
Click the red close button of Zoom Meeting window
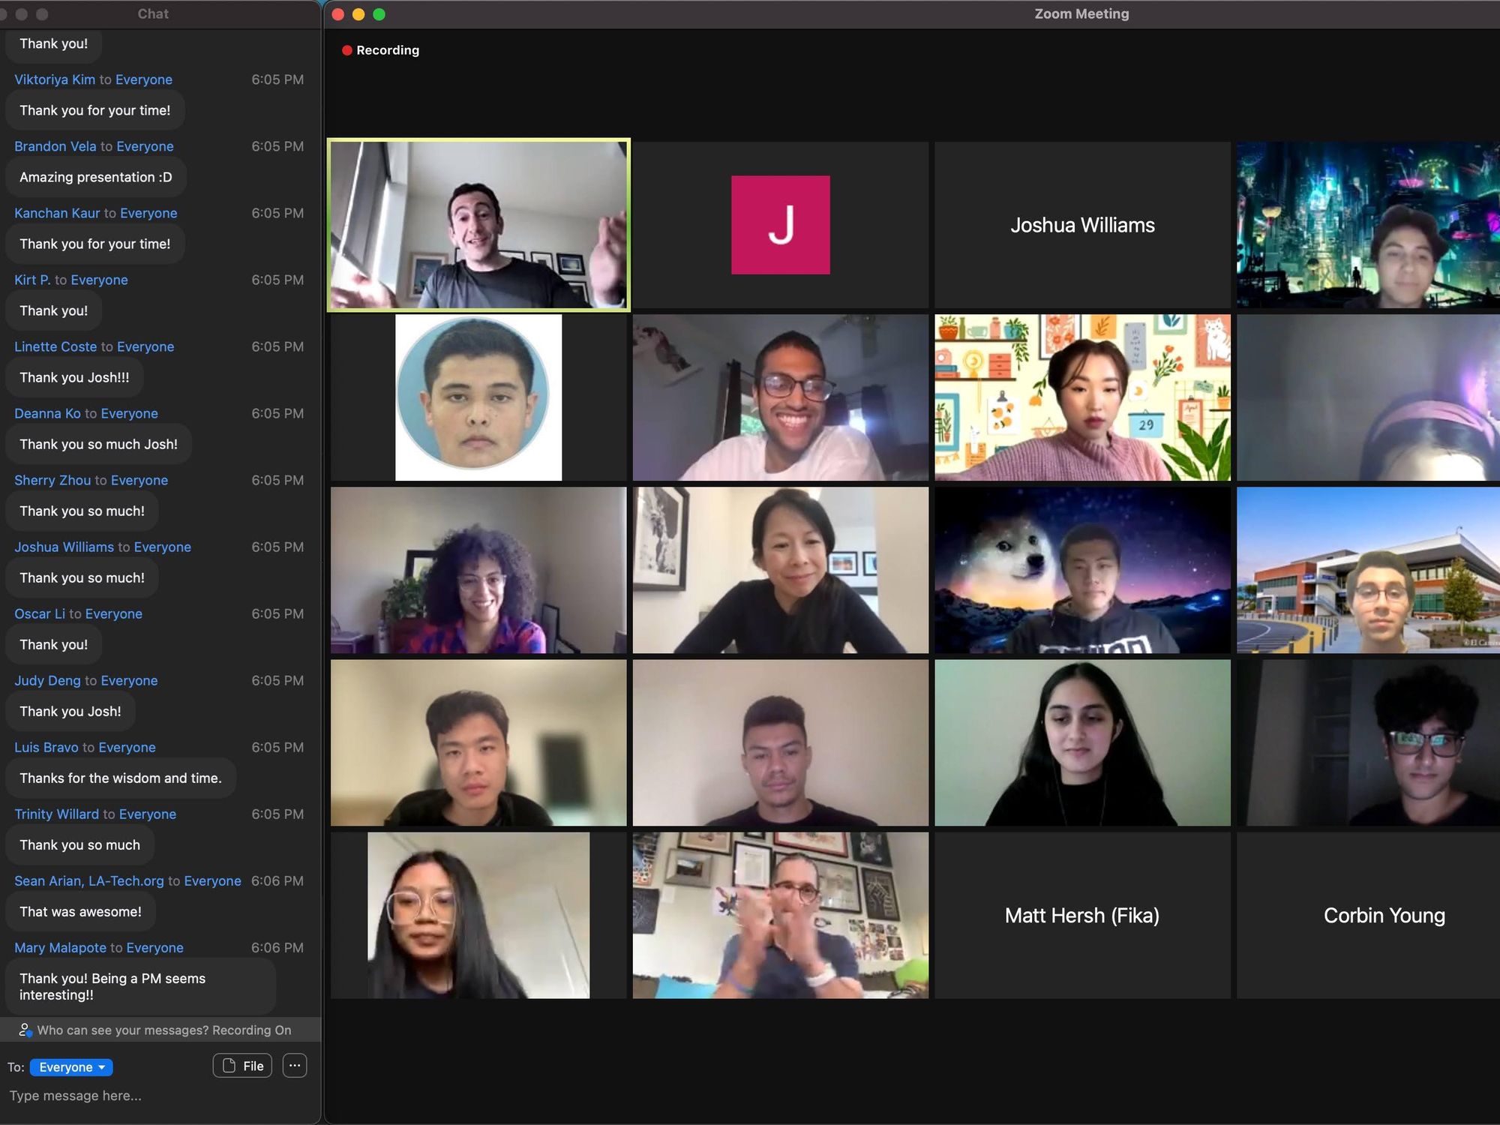pyautogui.click(x=337, y=14)
